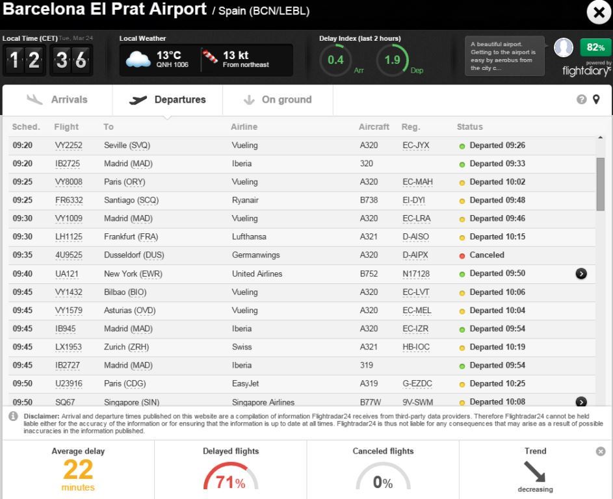The height and width of the screenshot is (499, 613).
Task: Click the Canceled status text
Action: point(487,255)
